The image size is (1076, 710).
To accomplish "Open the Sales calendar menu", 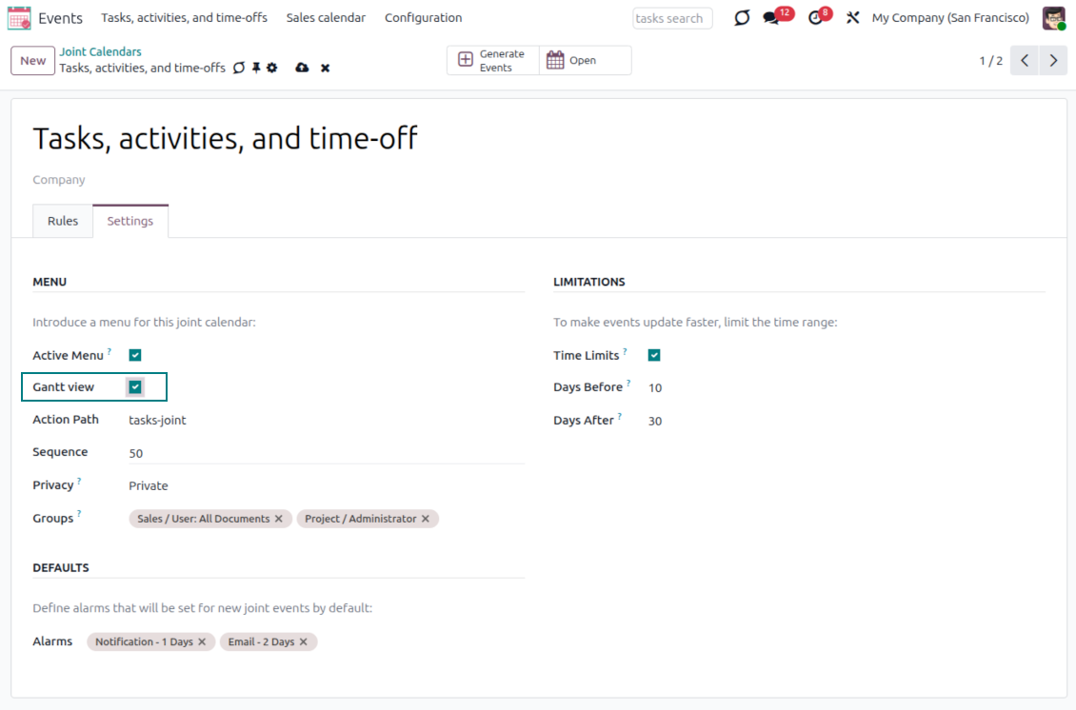I will coord(326,18).
